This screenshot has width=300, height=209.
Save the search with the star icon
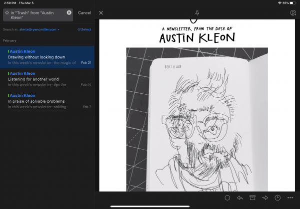point(6,12)
